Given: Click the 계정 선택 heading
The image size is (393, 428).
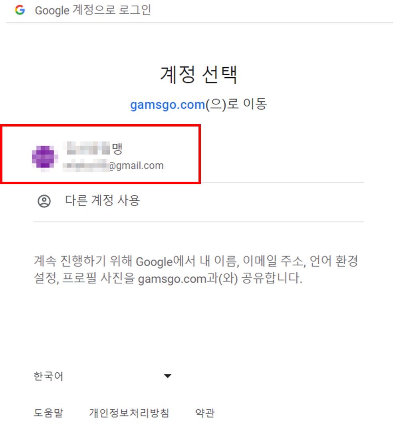Looking at the screenshot, I should 198,74.
